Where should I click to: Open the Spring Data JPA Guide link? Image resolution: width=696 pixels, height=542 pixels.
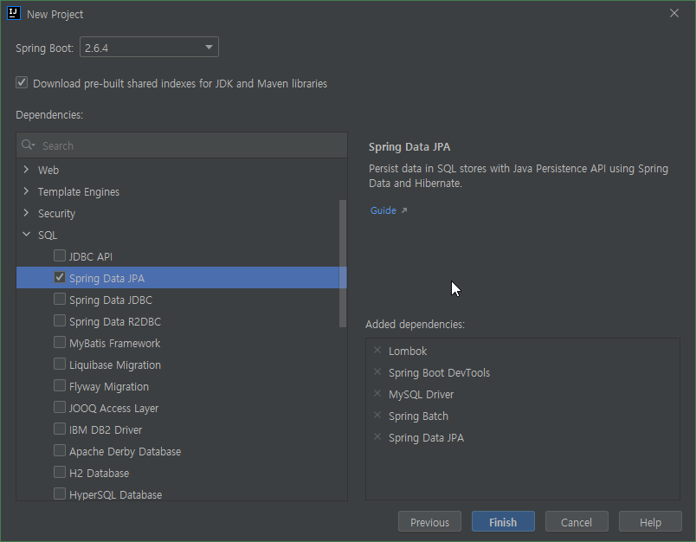(383, 210)
